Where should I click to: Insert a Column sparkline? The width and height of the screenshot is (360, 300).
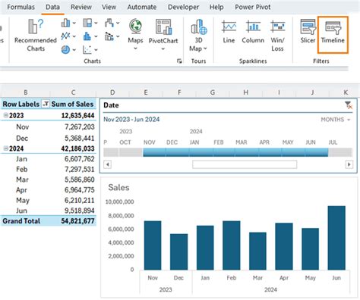point(253,32)
